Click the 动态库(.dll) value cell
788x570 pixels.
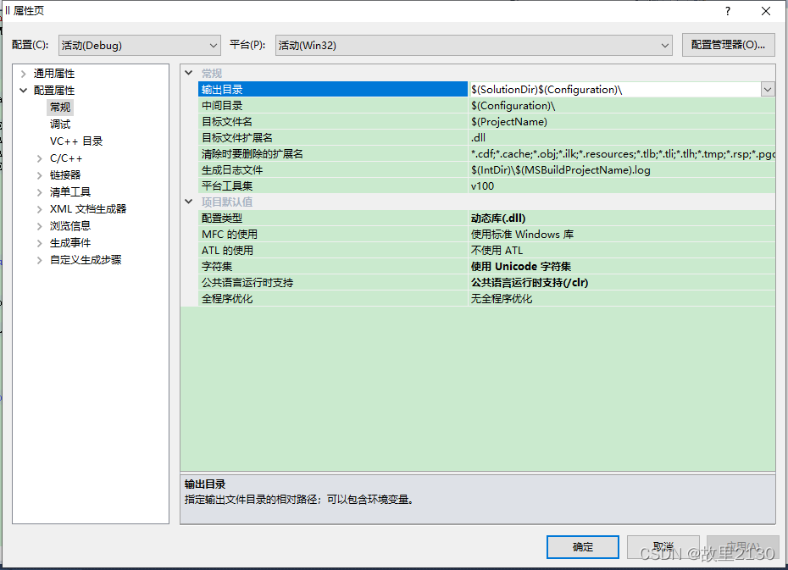click(622, 218)
